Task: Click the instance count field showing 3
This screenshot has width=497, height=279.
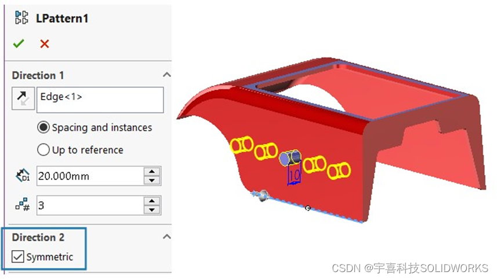Action: click(x=90, y=205)
